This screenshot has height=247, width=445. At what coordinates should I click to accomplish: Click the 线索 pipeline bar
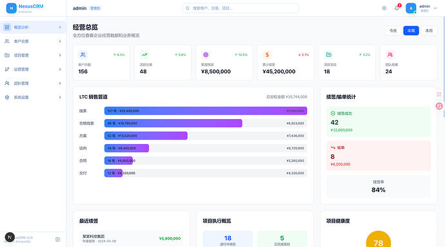click(x=206, y=111)
